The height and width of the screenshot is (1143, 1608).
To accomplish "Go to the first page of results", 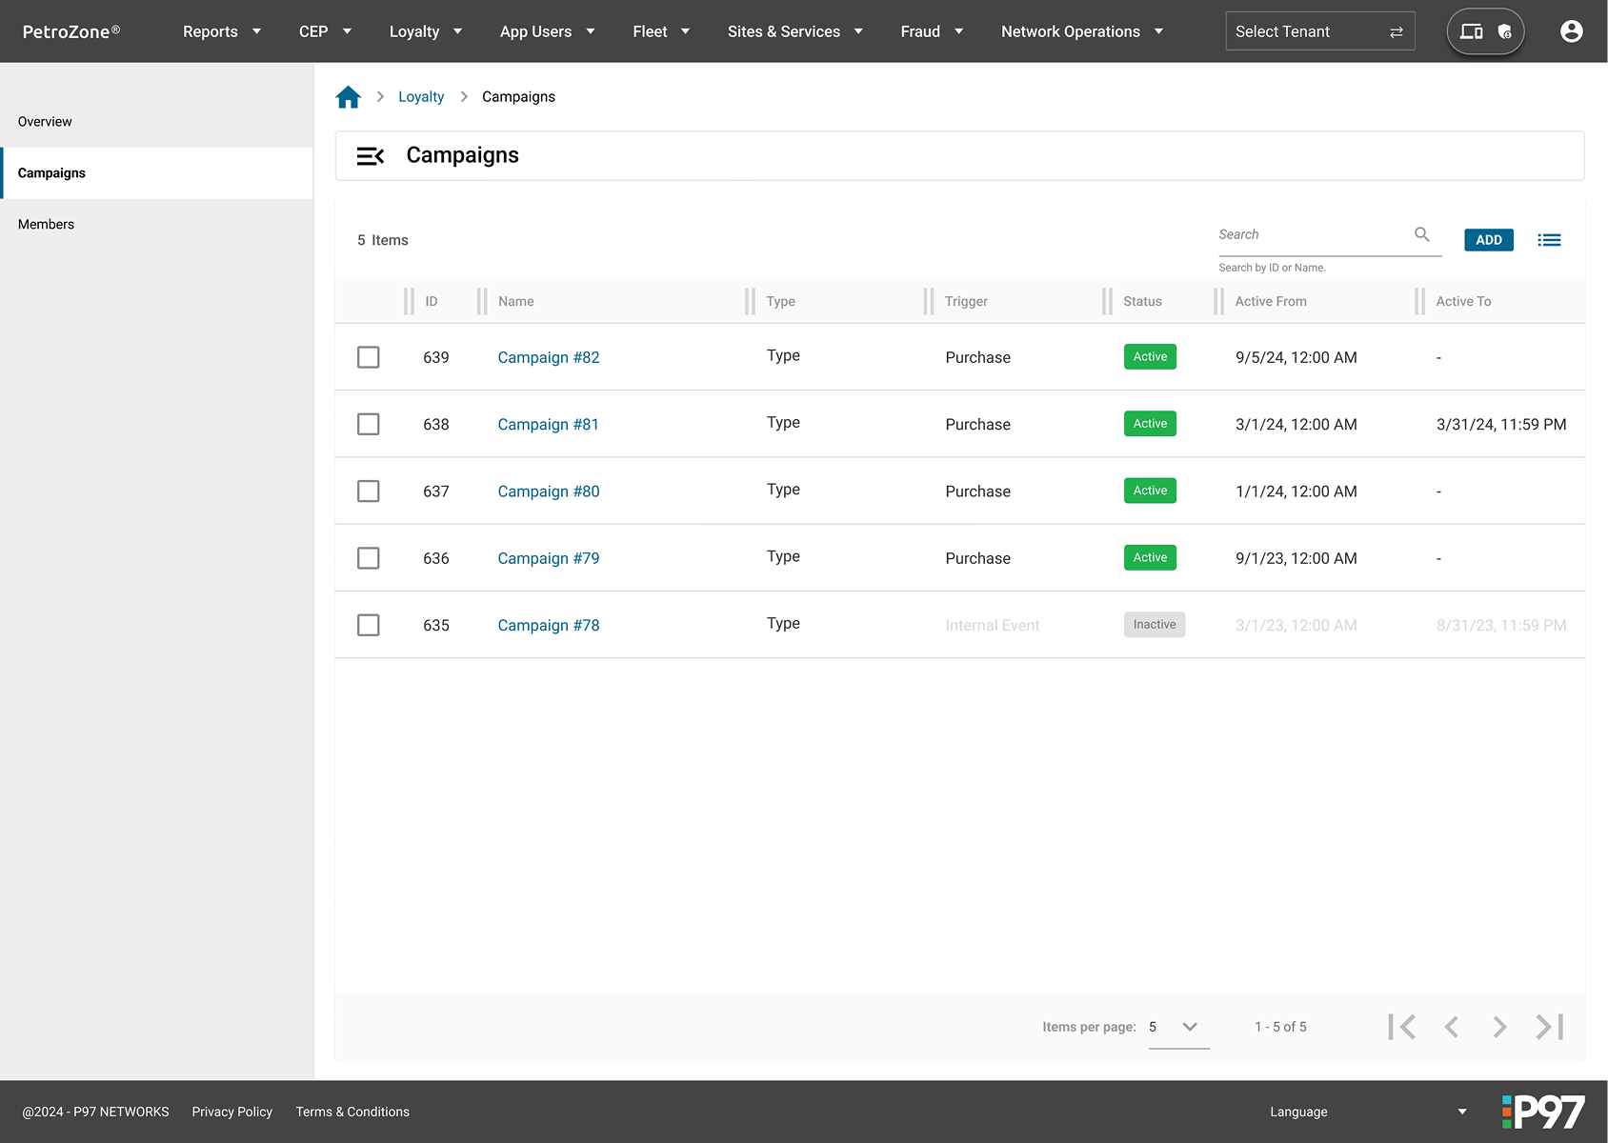I will tap(1402, 1027).
